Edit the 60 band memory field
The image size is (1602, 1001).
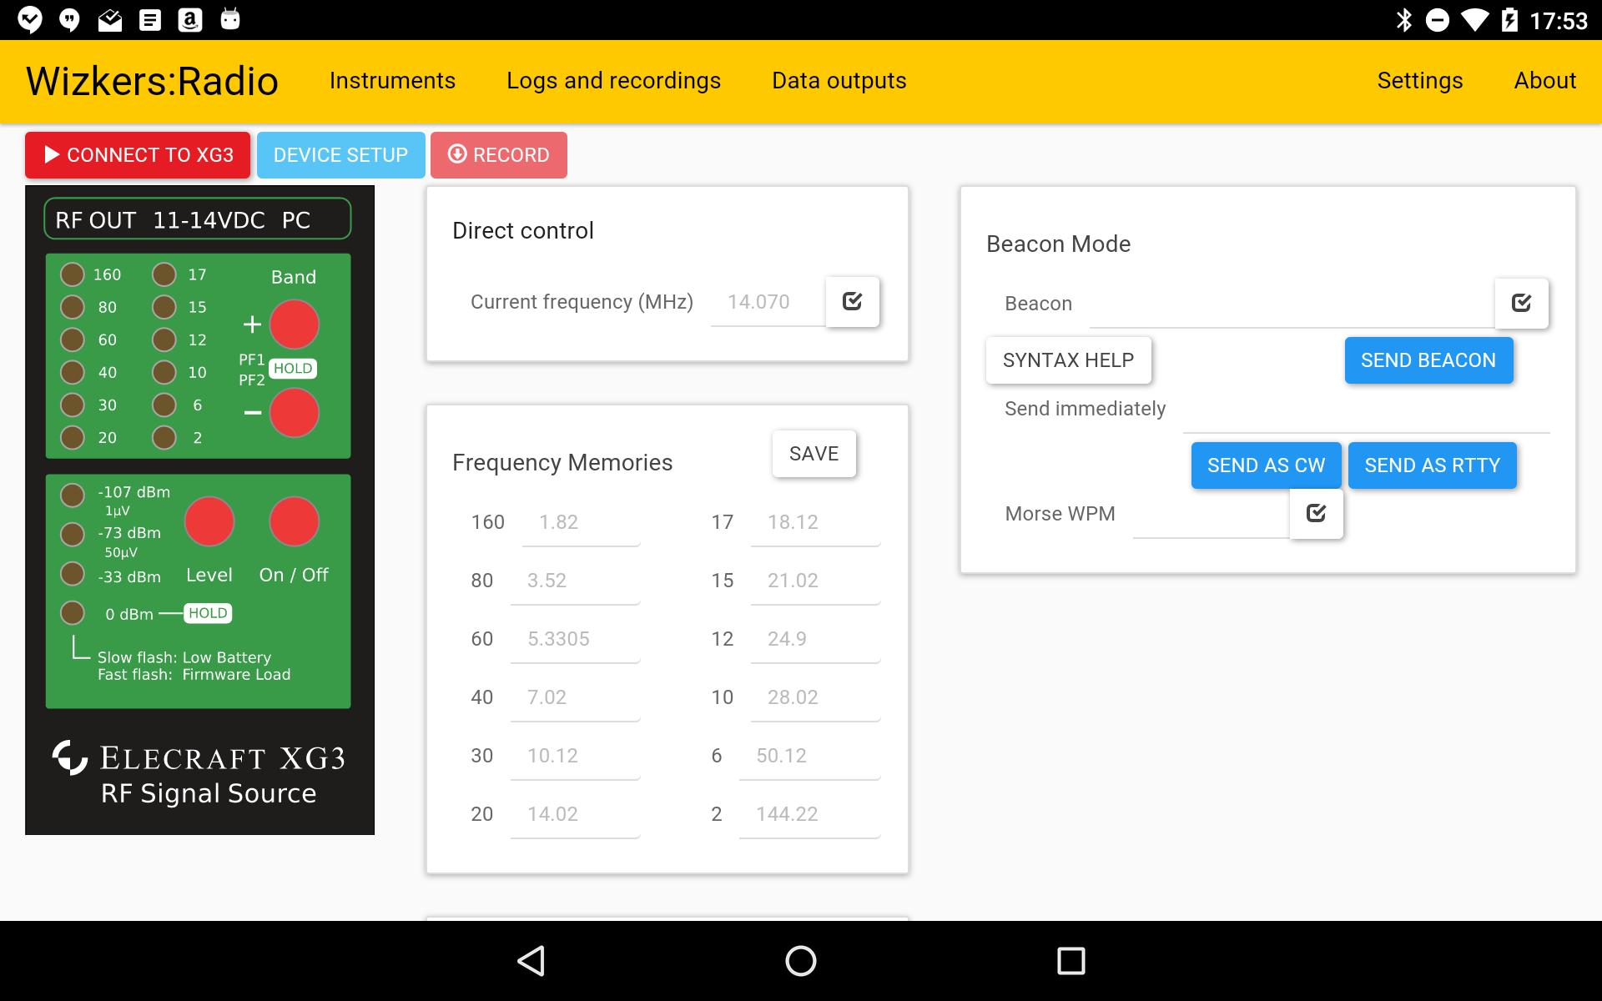point(575,639)
